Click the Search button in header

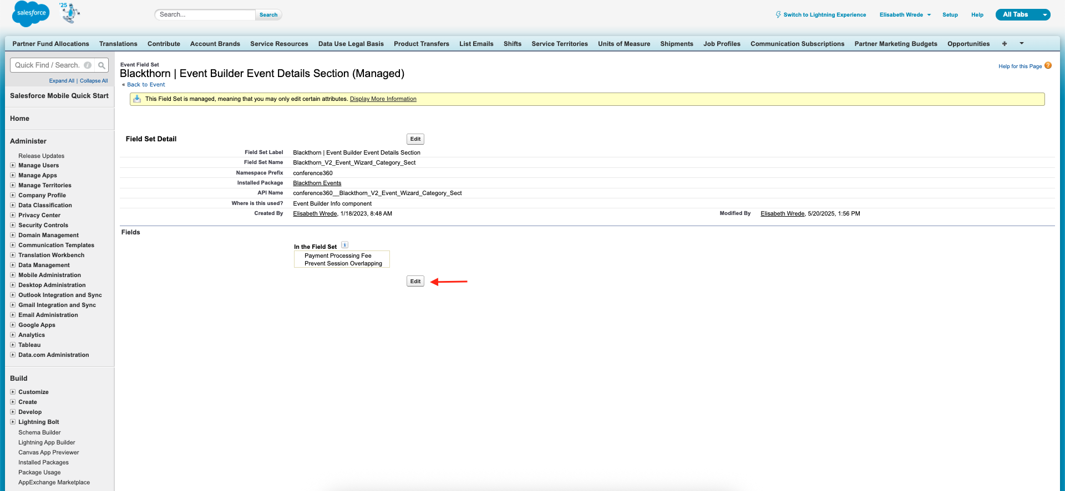click(268, 15)
